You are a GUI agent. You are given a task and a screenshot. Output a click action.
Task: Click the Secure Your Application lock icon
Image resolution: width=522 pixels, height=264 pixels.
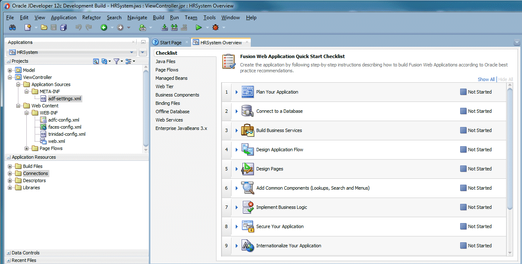(x=247, y=226)
